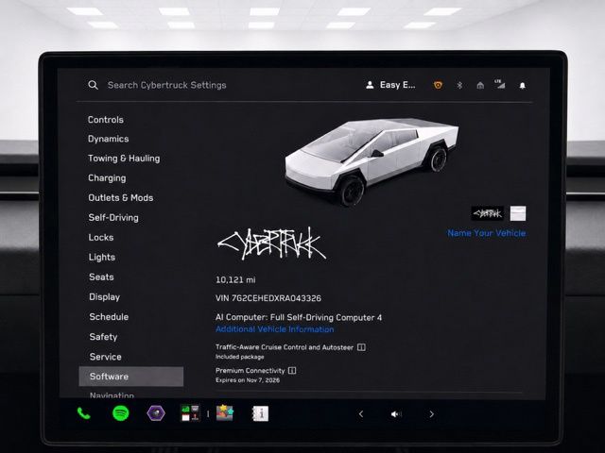The height and width of the screenshot is (453, 605).
Task: Open the Easy E... driver profile
Action: 390,85
